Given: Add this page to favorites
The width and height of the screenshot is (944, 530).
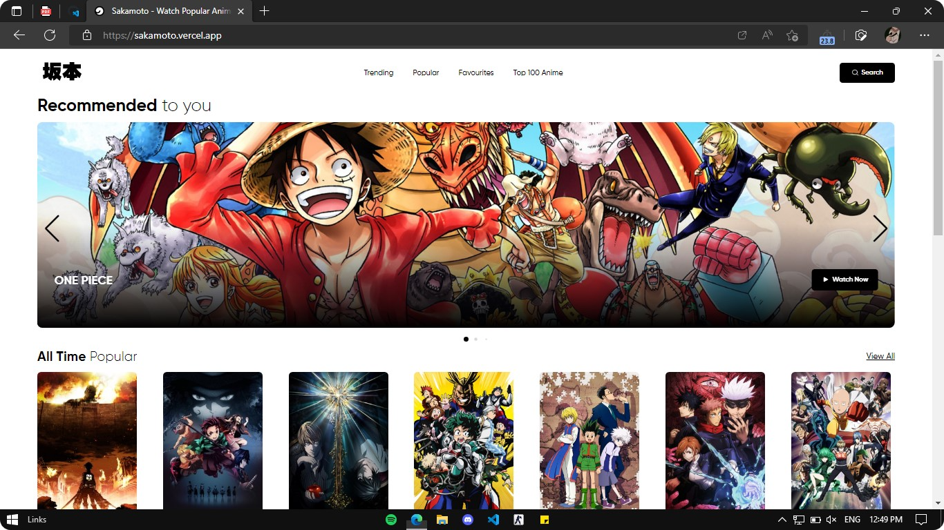Looking at the screenshot, I should [792, 35].
